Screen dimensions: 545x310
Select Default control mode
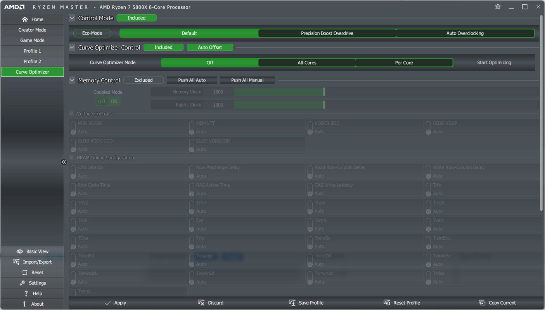pos(189,33)
